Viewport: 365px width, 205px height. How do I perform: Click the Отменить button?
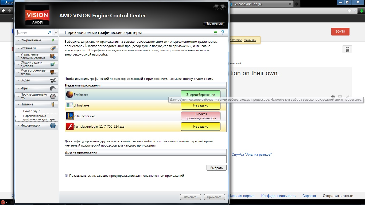(x=191, y=197)
